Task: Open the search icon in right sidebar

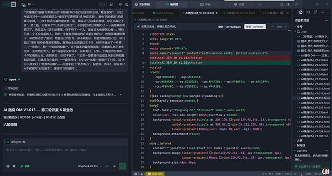Action: coord(308,12)
